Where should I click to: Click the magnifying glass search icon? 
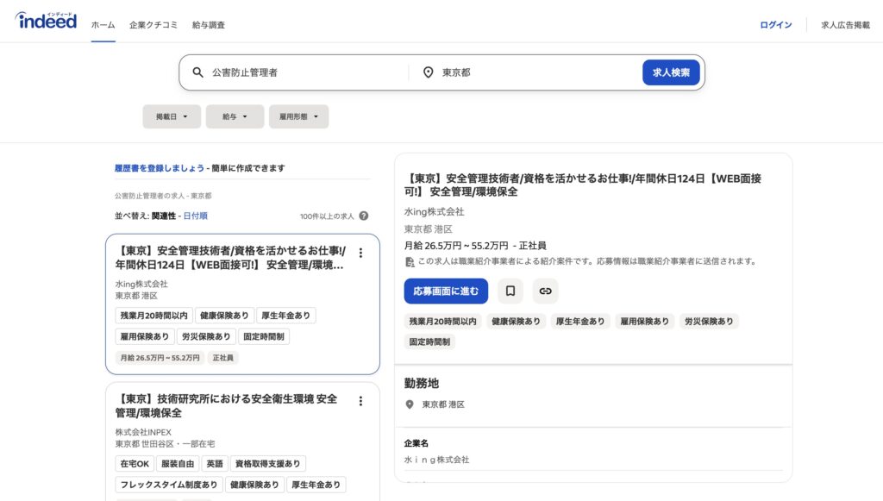(x=198, y=72)
